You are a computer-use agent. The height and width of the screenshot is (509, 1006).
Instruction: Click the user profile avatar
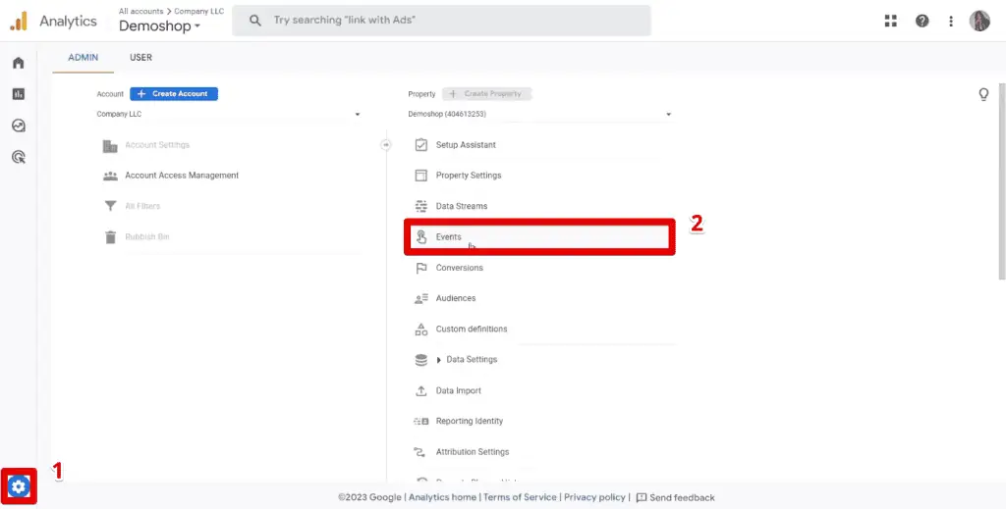979,22
